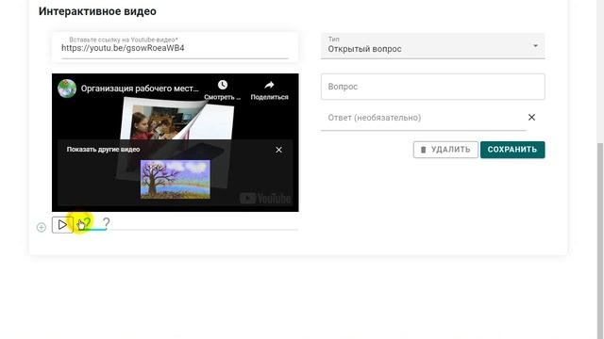Screen dimensions: 604x339
Task: Click the play button below the video
Action: pyautogui.click(x=62, y=225)
